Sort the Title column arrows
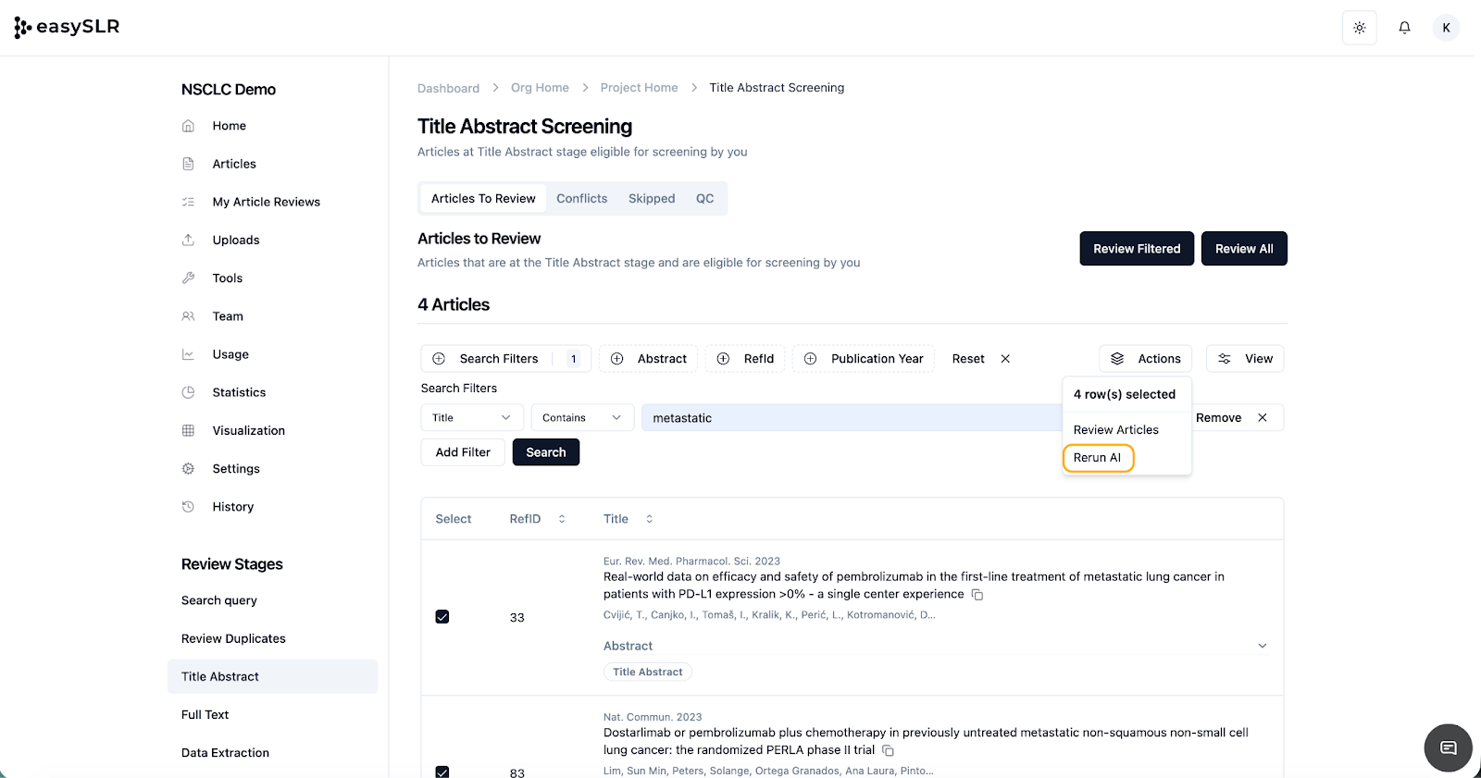This screenshot has height=778, width=1481. pos(649,519)
